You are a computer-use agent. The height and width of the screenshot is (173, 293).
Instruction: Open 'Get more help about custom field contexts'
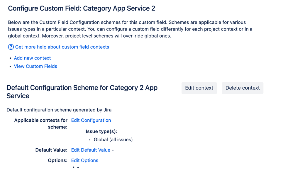62,47
